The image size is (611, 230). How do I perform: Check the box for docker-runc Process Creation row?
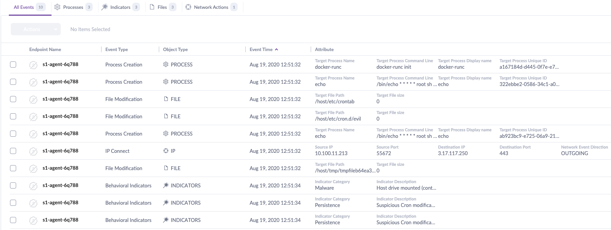point(13,65)
